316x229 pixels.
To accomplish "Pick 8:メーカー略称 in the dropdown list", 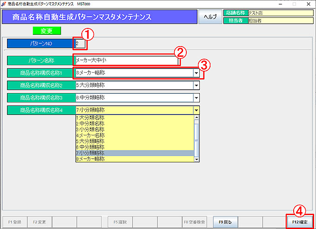I will click(x=135, y=159).
